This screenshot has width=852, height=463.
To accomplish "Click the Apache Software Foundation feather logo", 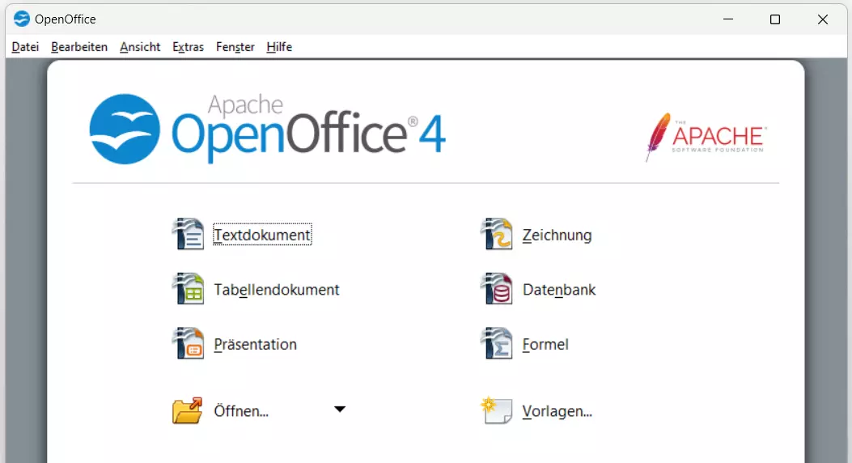I will (706, 137).
